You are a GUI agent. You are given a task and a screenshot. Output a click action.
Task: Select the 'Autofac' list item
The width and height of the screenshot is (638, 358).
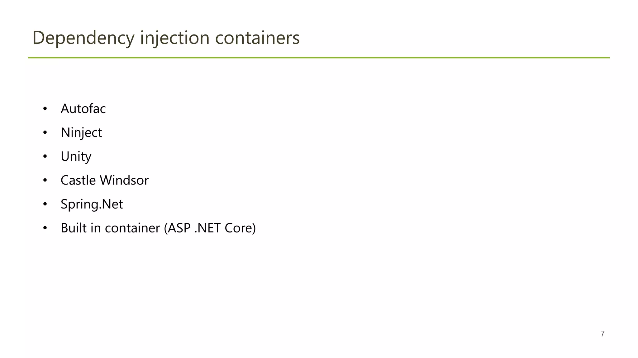pos(83,109)
